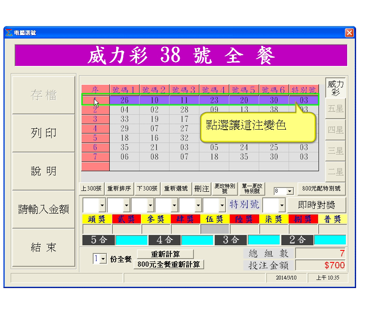The width and height of the screenshot is (377, 321).
Task: Open the 特別號 combo box
Action: (x=282, y=205)
